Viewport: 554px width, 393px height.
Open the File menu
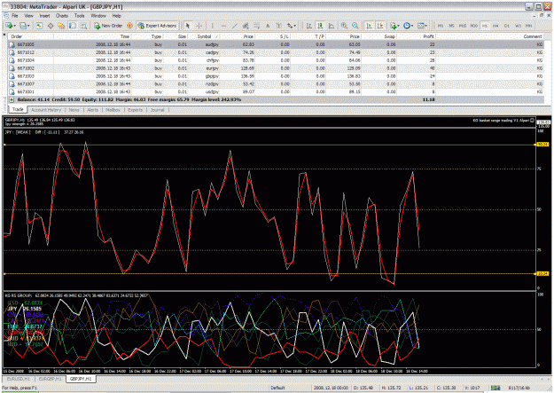click(x=15, y=16)
